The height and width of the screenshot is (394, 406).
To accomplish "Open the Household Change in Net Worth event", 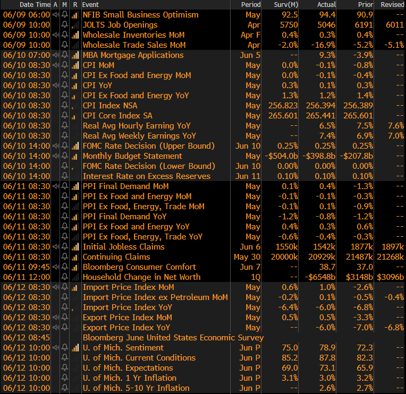I will [141, 277].
